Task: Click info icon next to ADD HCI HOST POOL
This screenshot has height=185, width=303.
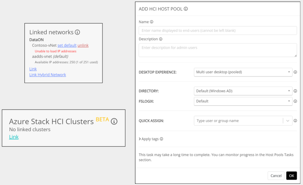Action: click(186, 9)
